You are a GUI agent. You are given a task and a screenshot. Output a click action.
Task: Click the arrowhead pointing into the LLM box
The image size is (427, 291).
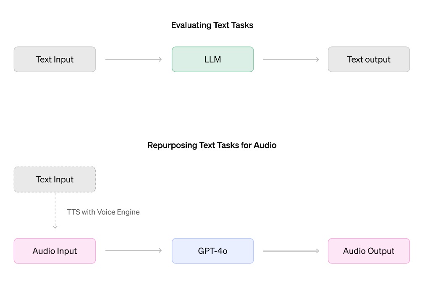click(x=160, y=60)
